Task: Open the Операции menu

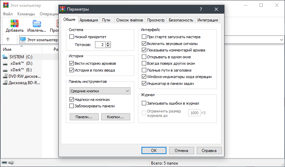Action: coord(49,14)
